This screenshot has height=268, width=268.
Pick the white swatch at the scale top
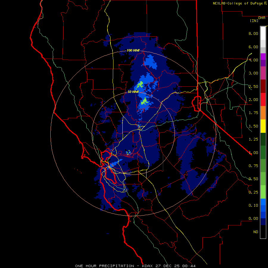point(263,33)
